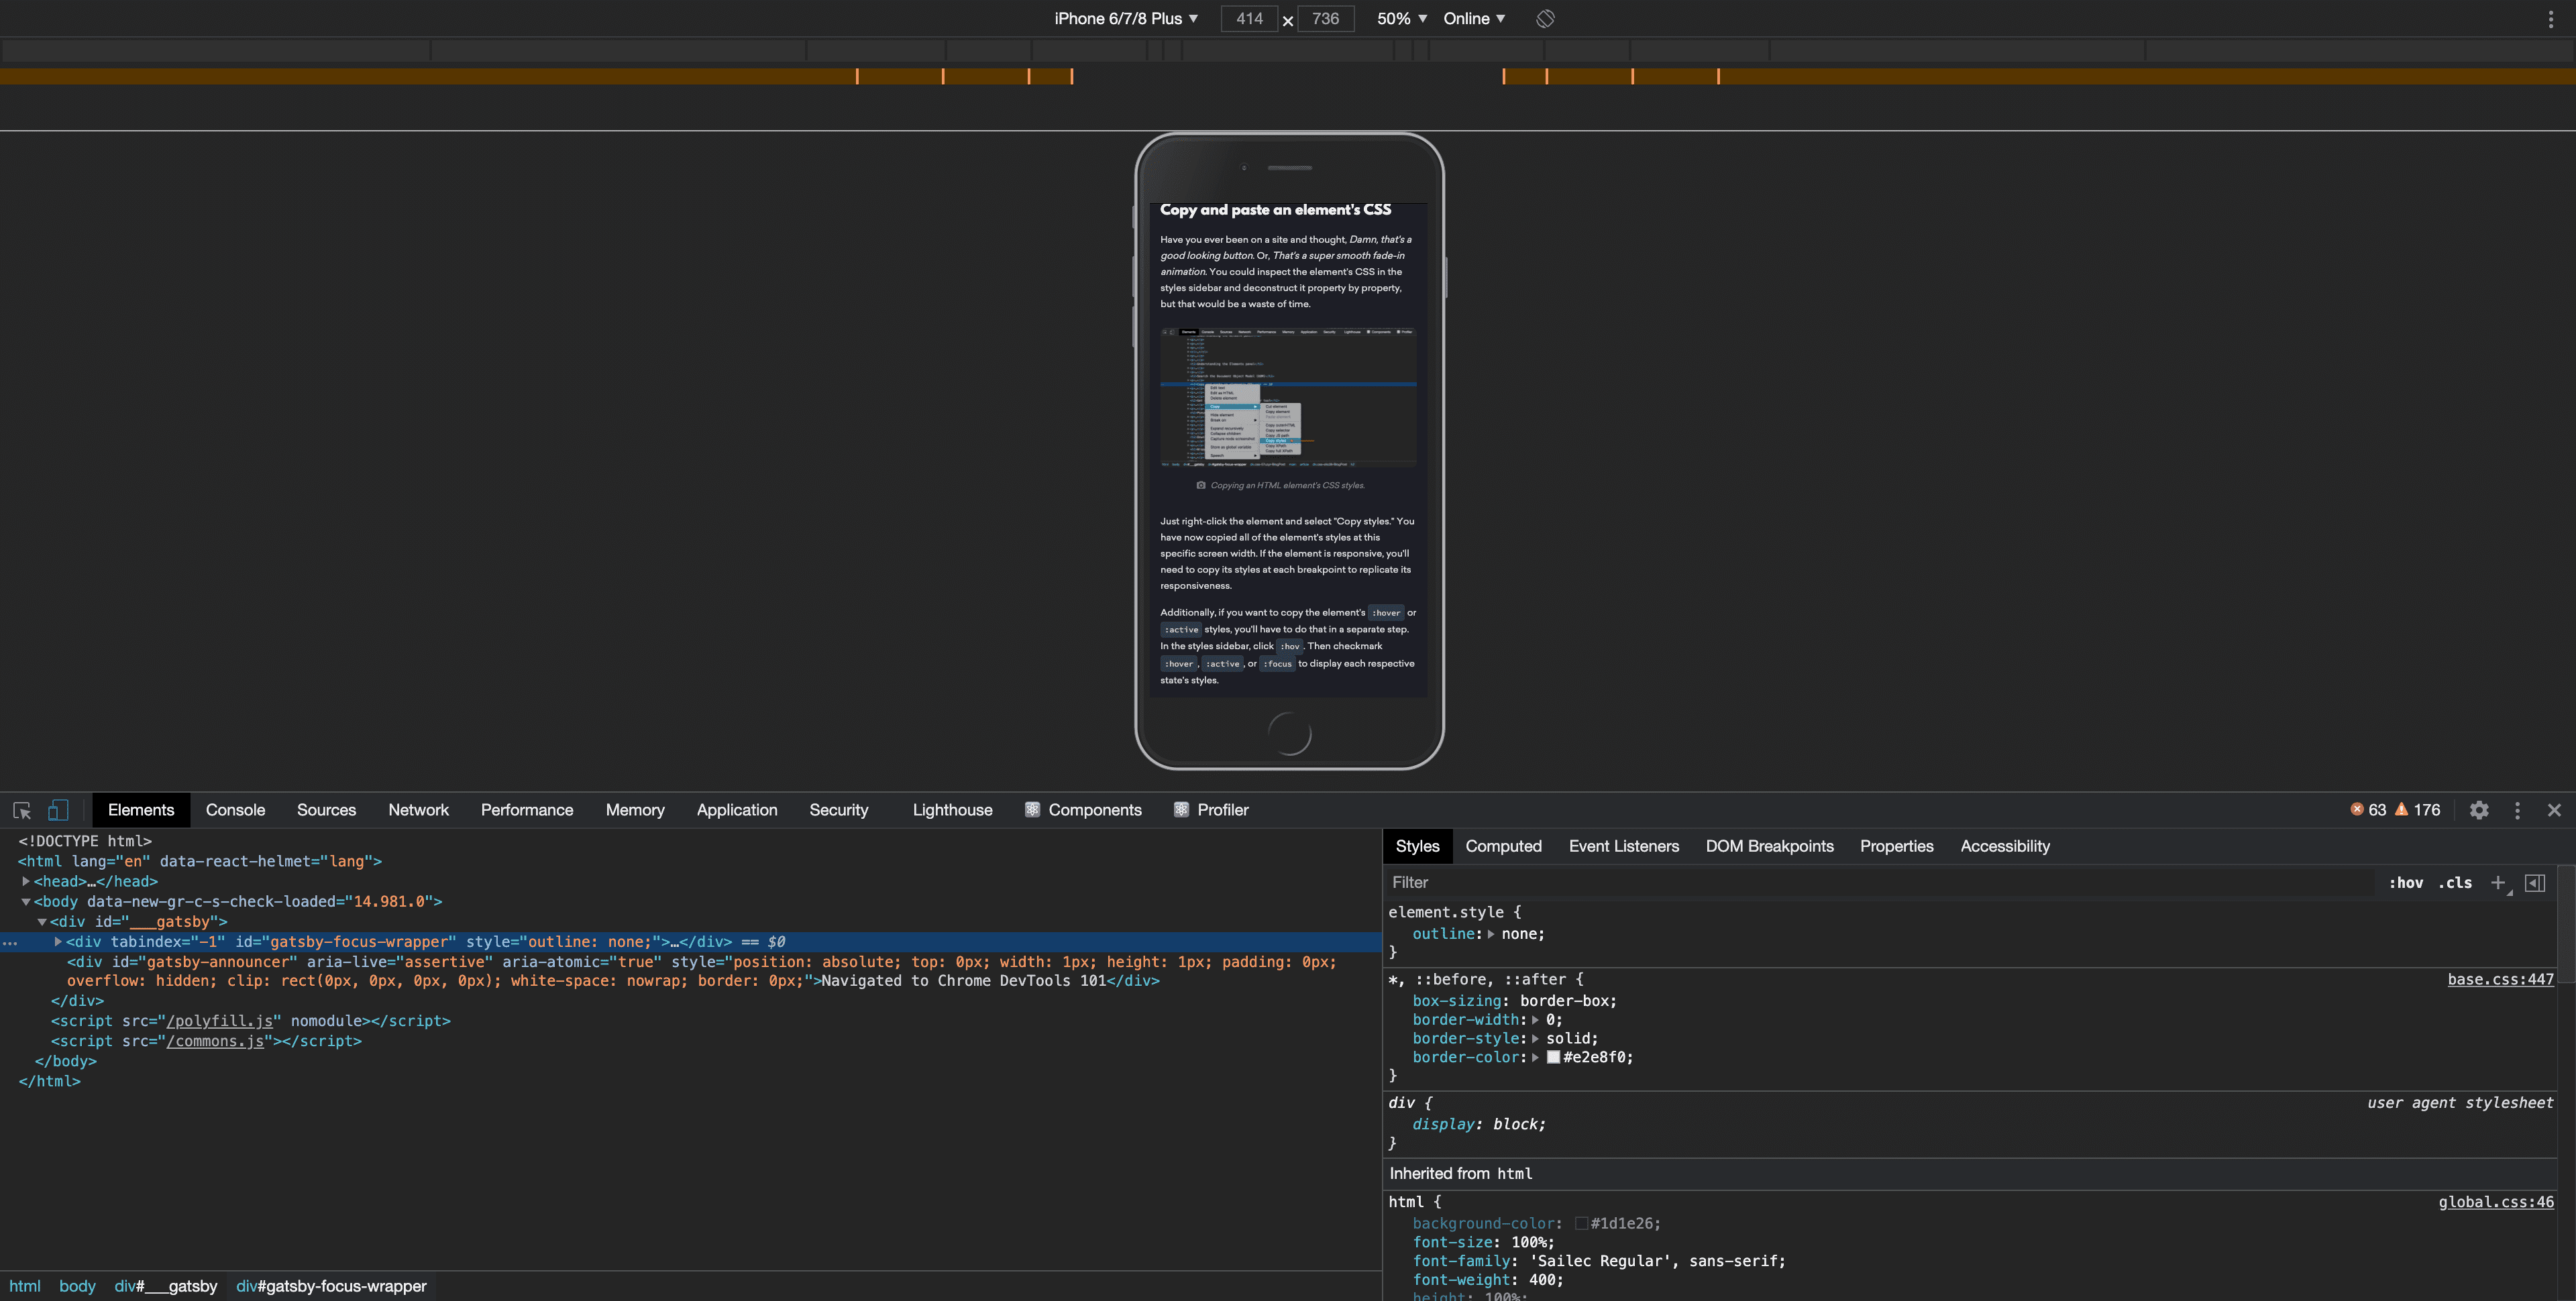The height and width of the screenshot is (1301, 2576).
Task: Open the React Profiler tab
Action: click(1211, 810)
